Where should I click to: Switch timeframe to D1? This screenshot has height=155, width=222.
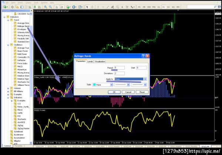click(168, 7)
